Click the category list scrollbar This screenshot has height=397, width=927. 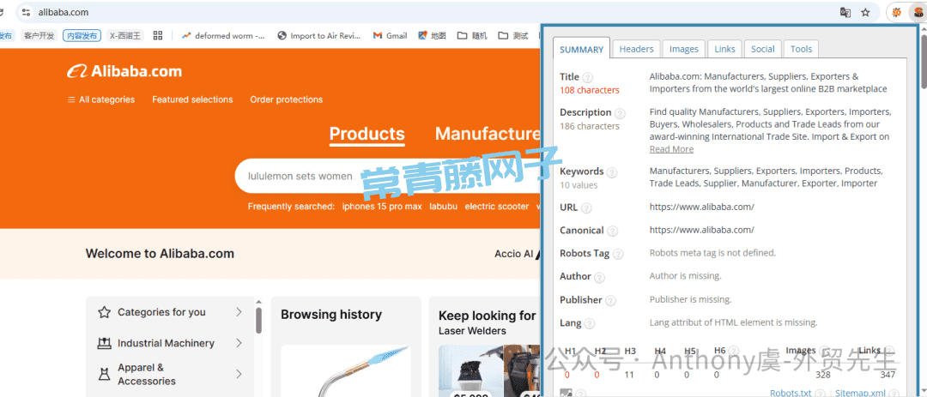258,319
